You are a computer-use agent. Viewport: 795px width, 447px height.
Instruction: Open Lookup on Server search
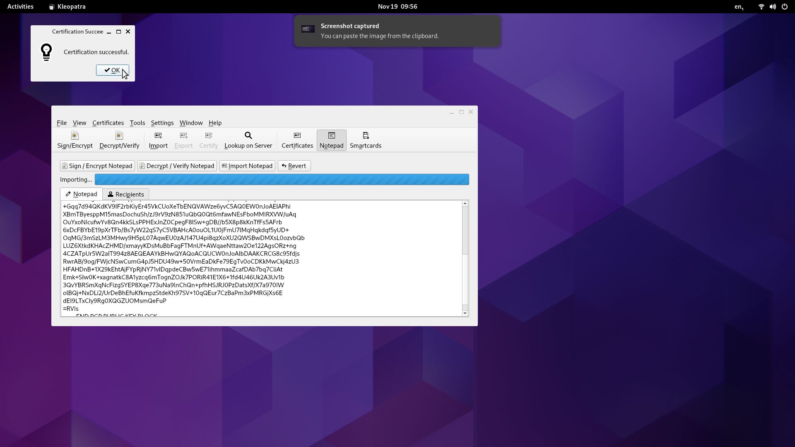point(248,140)
